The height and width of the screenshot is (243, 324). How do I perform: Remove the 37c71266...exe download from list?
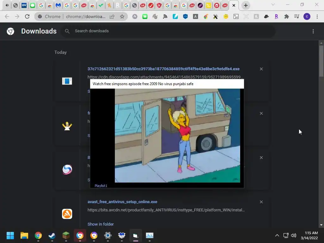pos(261,69)
